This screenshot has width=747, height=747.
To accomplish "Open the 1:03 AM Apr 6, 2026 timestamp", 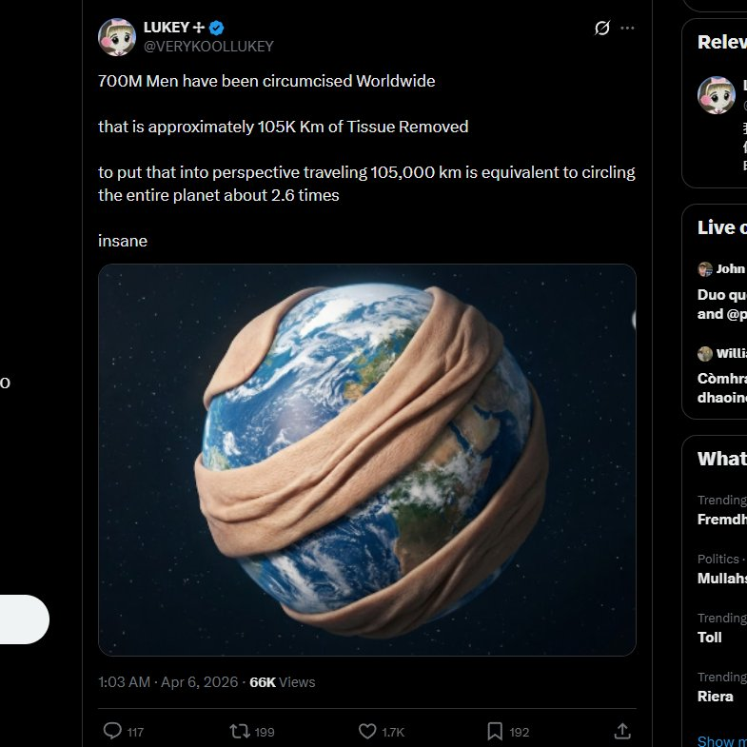I will (169, 682).
